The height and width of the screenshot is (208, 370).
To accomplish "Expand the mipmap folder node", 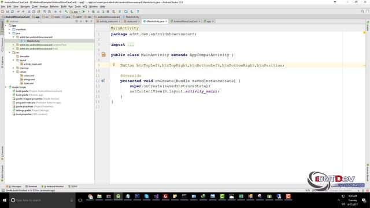I will pyautogui.click(x=13, y=68).
